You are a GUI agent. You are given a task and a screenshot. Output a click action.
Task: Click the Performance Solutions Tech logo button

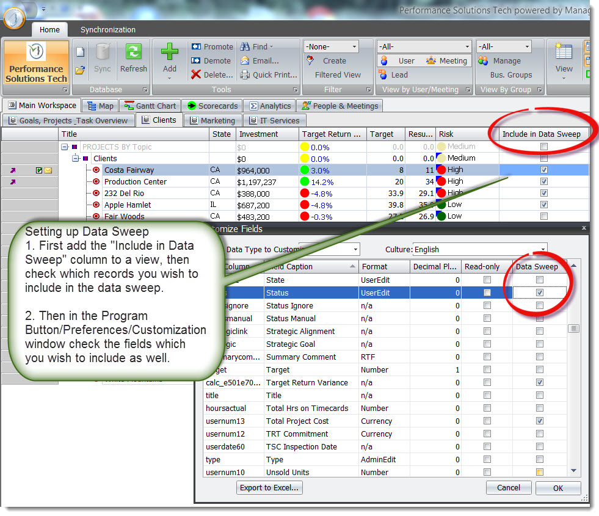tap(36, 62)
